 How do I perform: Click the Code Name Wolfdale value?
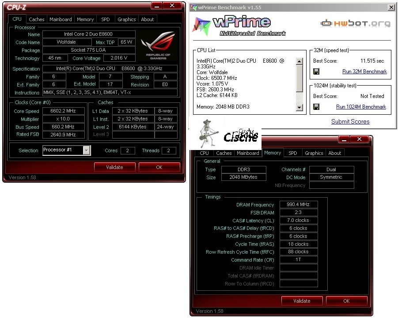click(66, 42)
